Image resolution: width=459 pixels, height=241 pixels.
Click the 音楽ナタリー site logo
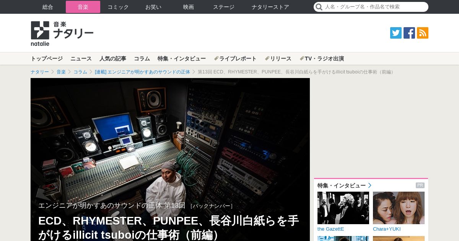coord(62,33)
